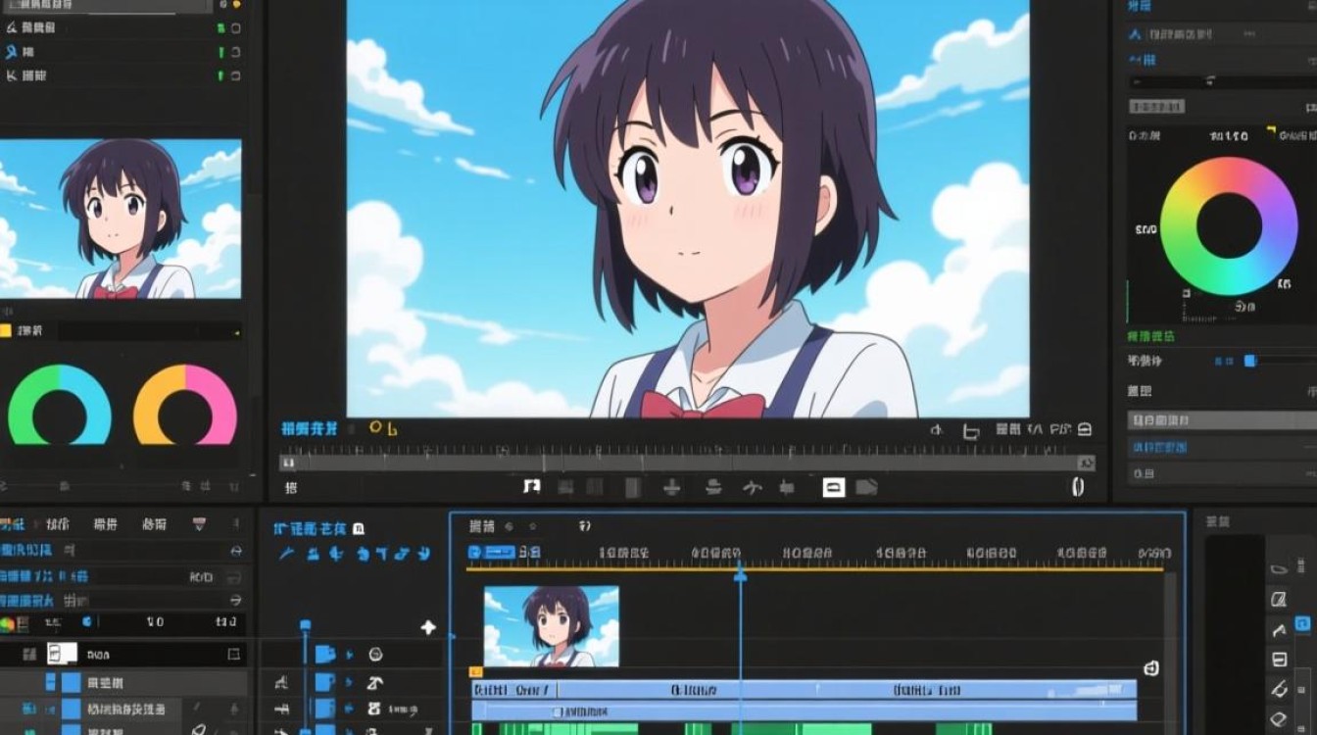Viewport: 1317px width, 735px height.
Task: Click the white marker icon starting the transport row
Action: click(x=531, y=486)
